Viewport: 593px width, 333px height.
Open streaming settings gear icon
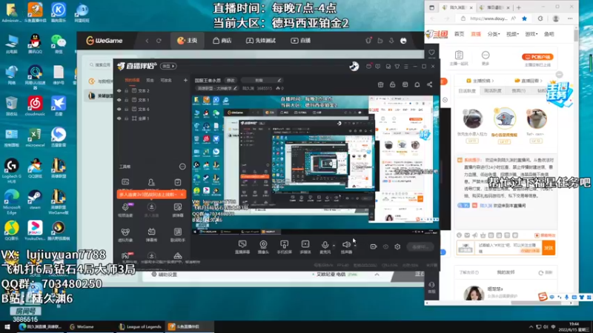397,246
